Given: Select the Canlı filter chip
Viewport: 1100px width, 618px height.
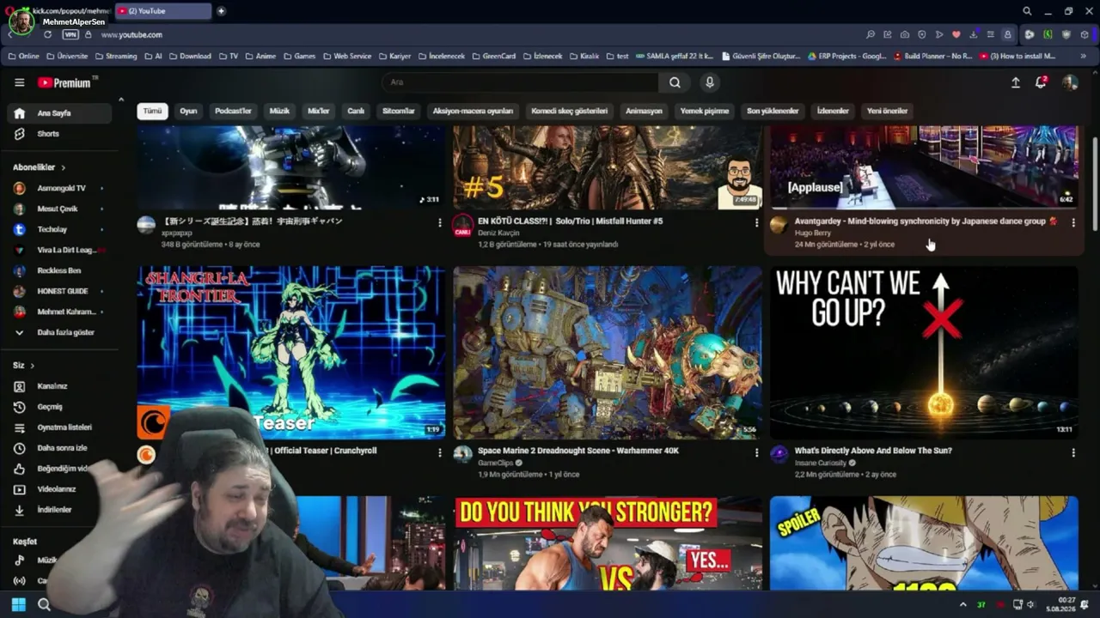Looking at the screenshot, I should 356,111.
